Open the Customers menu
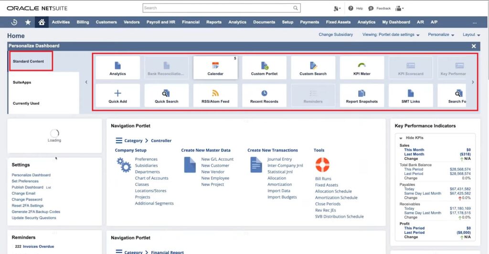This screenshot has height=254, width=489. pyautogui.click(x=106, y=22)
